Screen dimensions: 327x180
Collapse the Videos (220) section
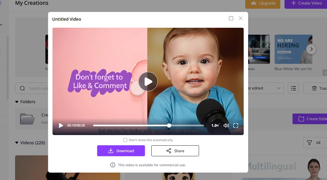(17, 142)
